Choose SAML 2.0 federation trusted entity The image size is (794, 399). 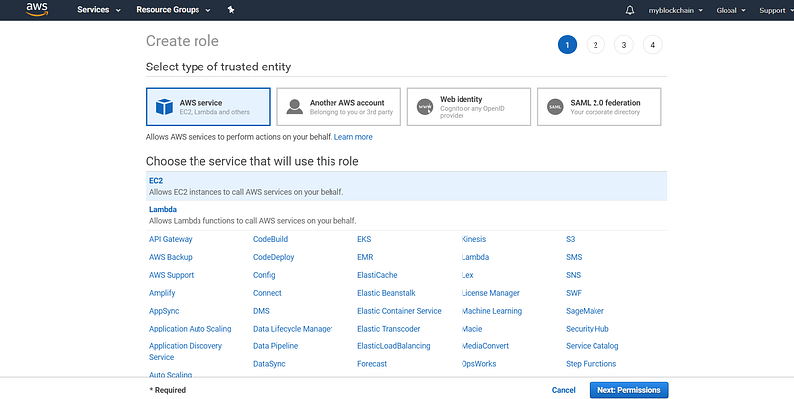tap(599, 107)
